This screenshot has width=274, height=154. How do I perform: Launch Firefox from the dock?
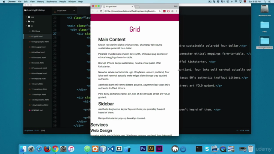pyautogui.click(x=47, y=149)
